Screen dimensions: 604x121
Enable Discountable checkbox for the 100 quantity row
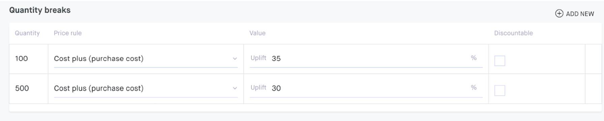[500, 61]
